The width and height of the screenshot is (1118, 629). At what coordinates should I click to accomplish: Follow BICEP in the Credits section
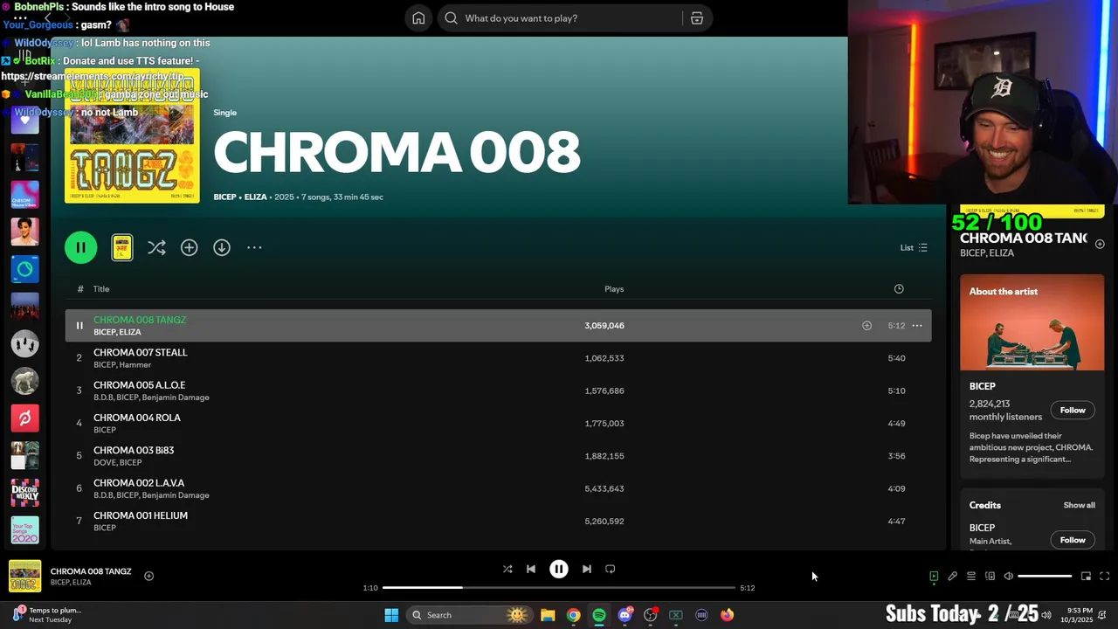1073,540
